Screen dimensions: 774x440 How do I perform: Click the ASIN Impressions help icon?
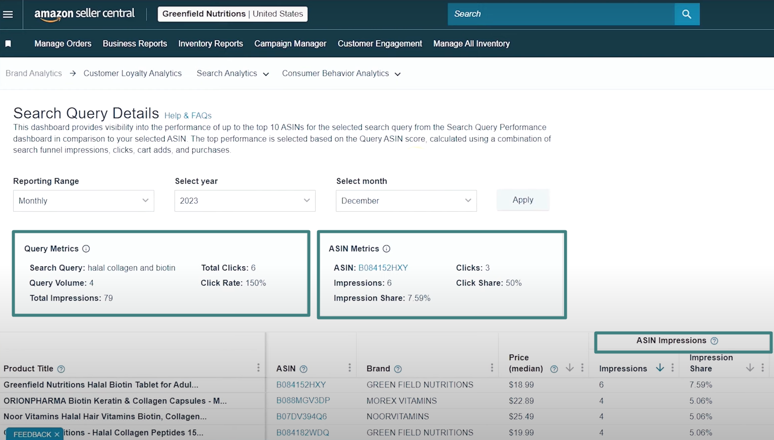pos(714,341)
